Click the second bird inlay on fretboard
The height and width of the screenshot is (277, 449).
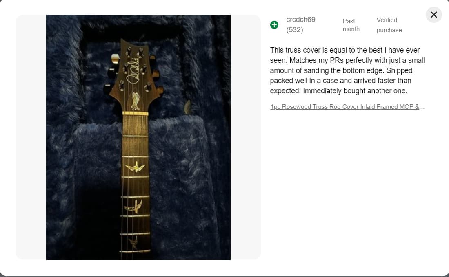pos(135,206)
